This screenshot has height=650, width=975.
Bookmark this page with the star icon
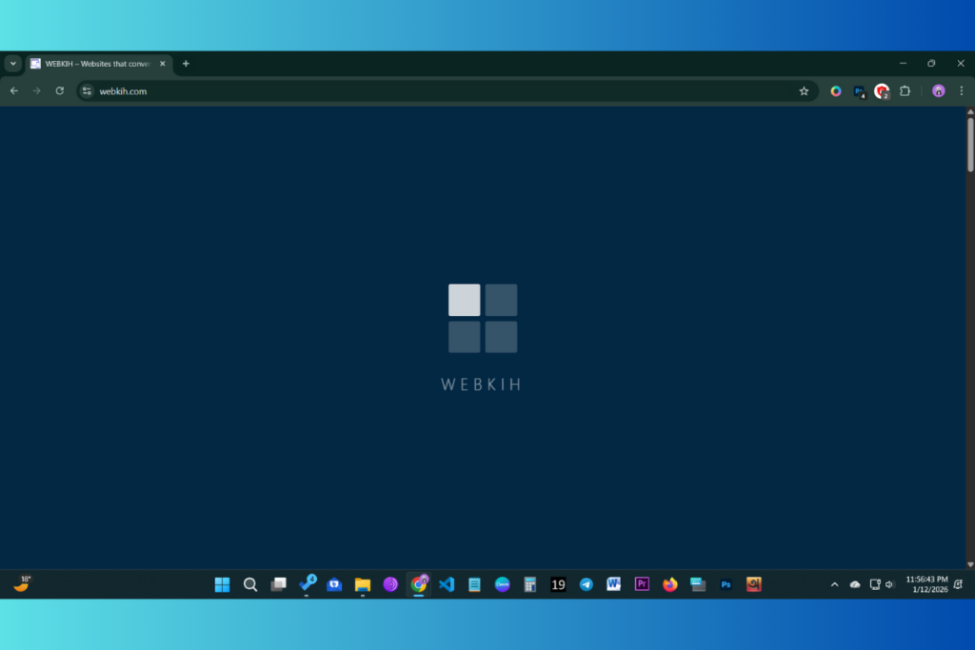point(804,91)
